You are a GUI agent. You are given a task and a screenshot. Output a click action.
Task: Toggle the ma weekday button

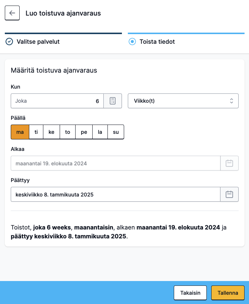(x=20, y=132)
